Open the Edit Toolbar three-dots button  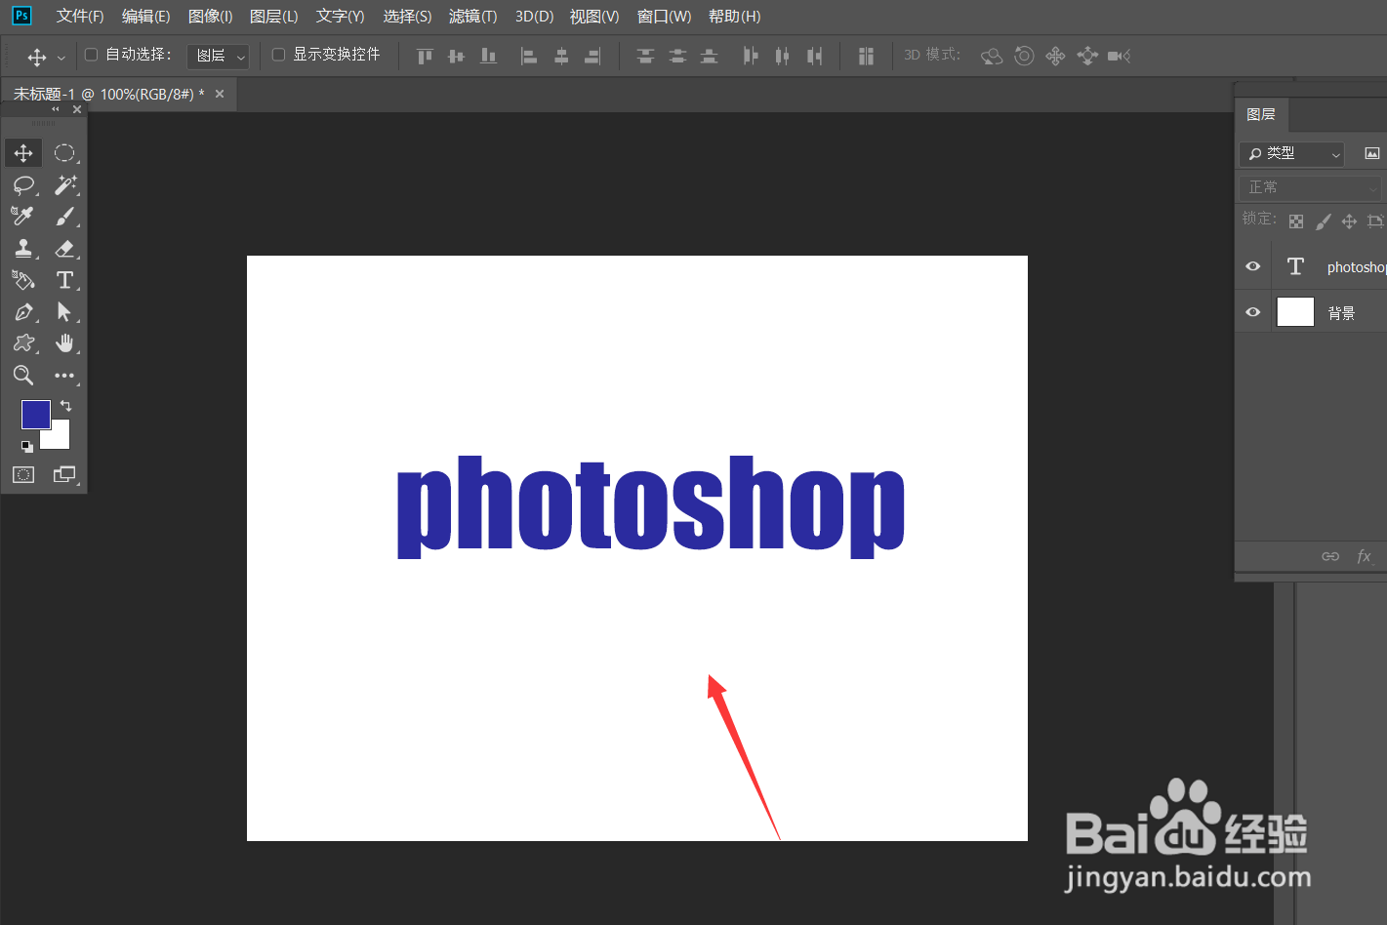pos(64,375)
